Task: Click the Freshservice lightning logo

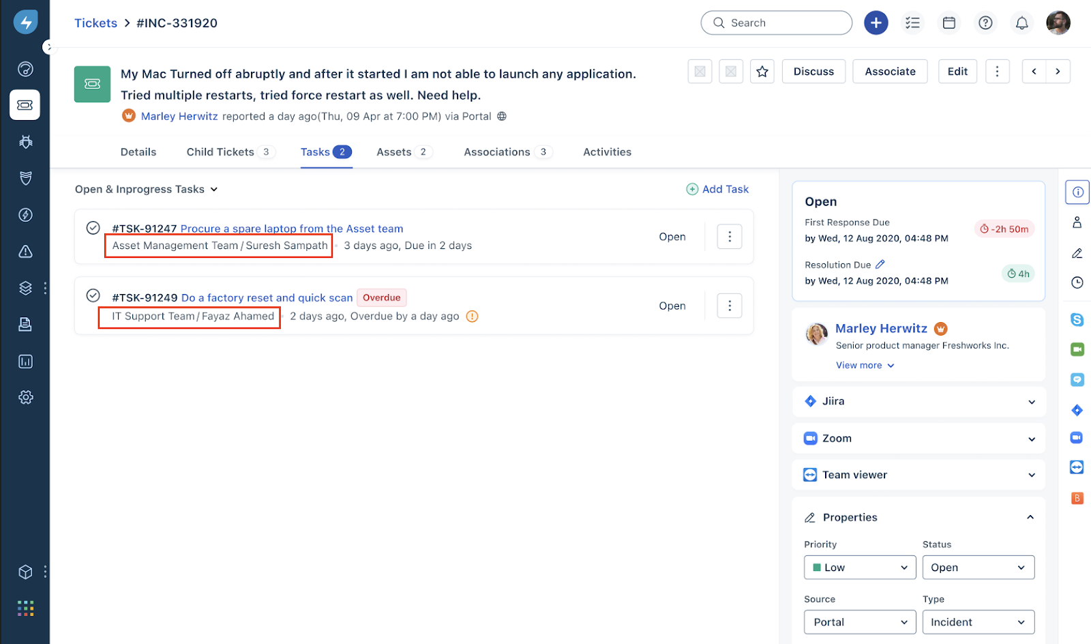Action: 25,23
